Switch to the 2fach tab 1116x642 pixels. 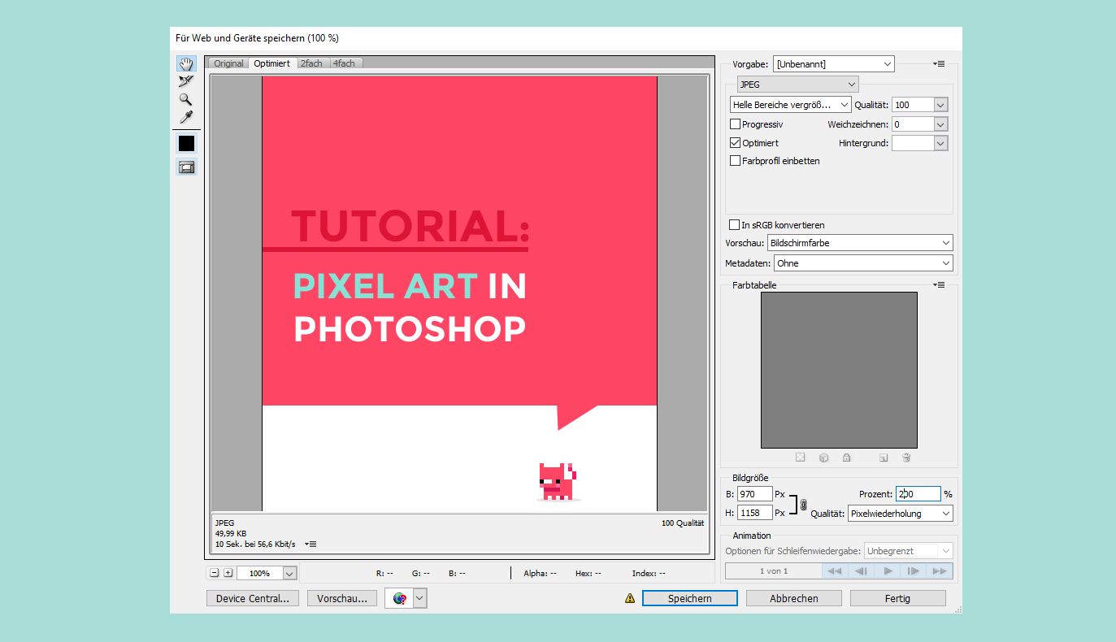click(x=311, y=63)
